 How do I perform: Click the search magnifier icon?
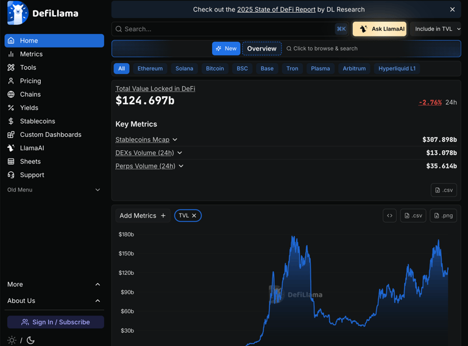[x=118, y=29]
